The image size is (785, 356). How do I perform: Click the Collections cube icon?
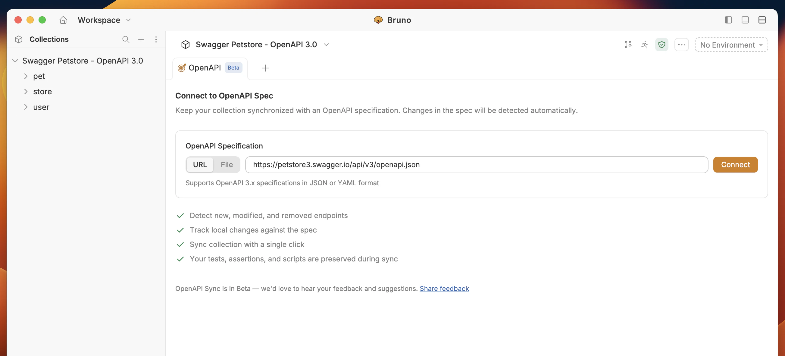(x=18, y=39)
